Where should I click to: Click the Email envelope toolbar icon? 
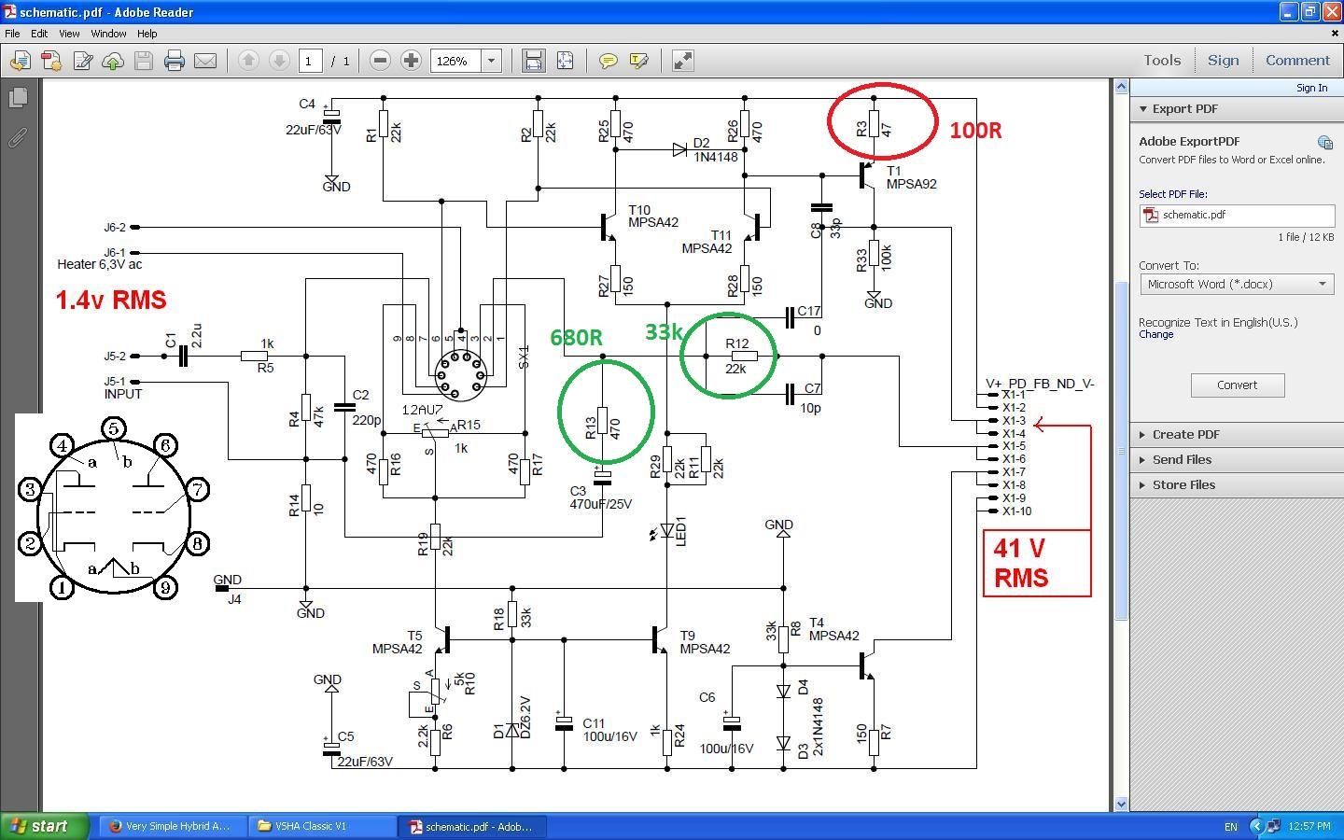point(205,61)
